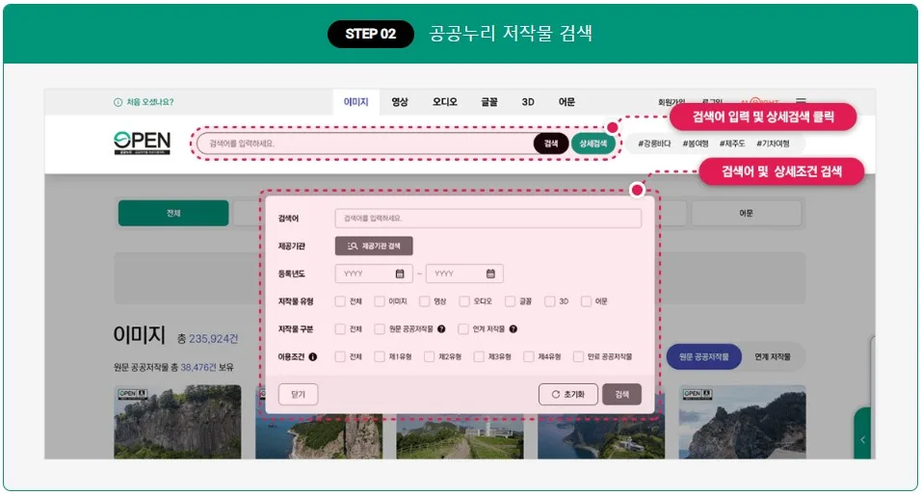Click #제주도 hashtag link
This screenshot has height=495, width=922.
tap(732, 143)
